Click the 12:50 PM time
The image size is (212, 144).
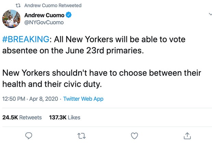pos(14,99)
